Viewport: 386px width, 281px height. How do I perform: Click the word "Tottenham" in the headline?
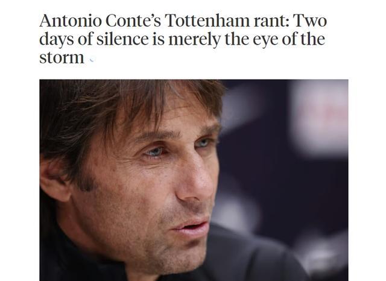207,21
